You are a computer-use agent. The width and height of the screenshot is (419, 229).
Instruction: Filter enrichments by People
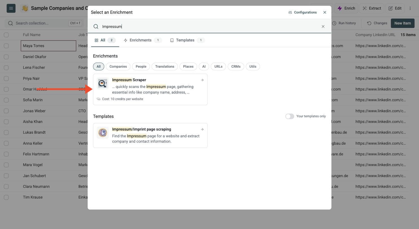coord(141,67)
